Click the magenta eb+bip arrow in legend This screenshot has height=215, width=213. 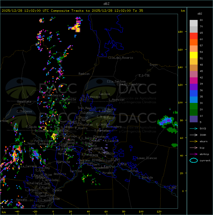coord(194,154)
